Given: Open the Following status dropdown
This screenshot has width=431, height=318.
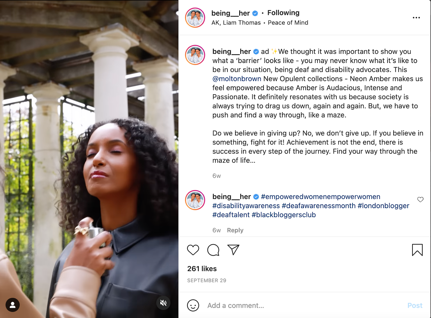Looking at the screenshot, I should tap(283, 13).
